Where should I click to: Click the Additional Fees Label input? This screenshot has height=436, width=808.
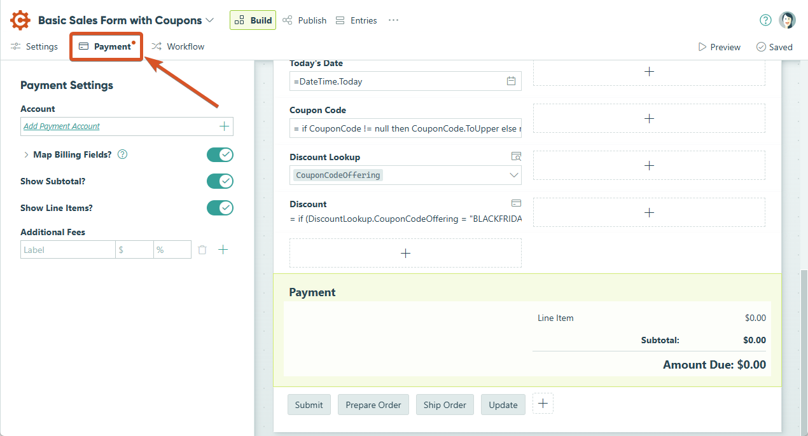click(x=67, y=250)
